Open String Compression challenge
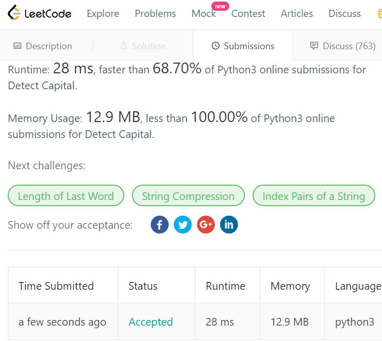Image resolution: width=382 pixels, height=341 pixels. (x=188, y=195)
